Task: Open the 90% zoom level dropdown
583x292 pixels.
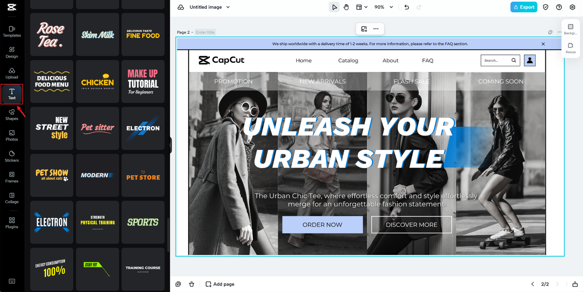Action: 384,7
